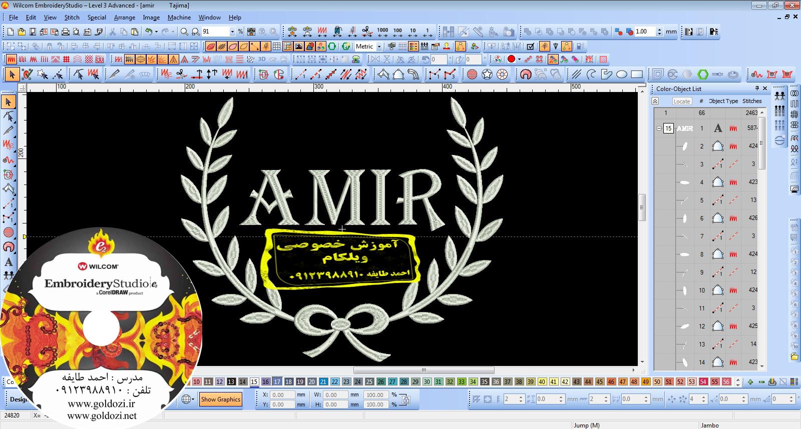
Task: Click the 1.00 mm value stepper arrows
Action: click(659, 31)
